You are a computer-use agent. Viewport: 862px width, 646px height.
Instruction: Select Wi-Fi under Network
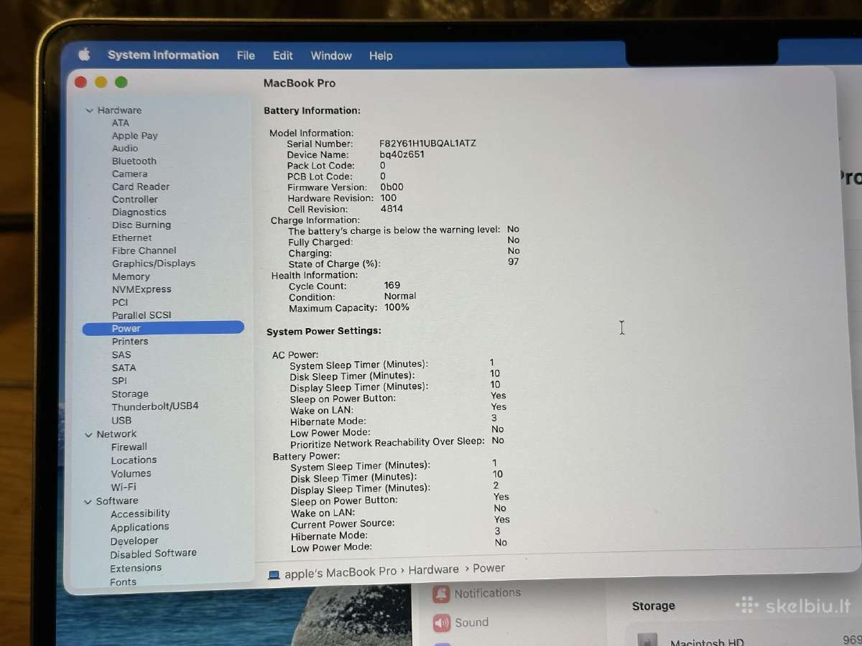coord(124,487)
